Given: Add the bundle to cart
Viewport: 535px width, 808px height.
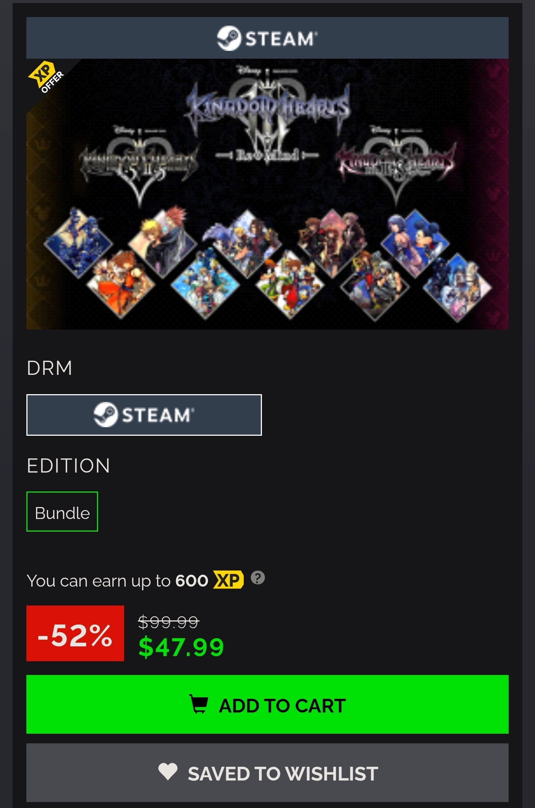Looking at the screenshot, I should pyautogui.click(x=267, y=704).
